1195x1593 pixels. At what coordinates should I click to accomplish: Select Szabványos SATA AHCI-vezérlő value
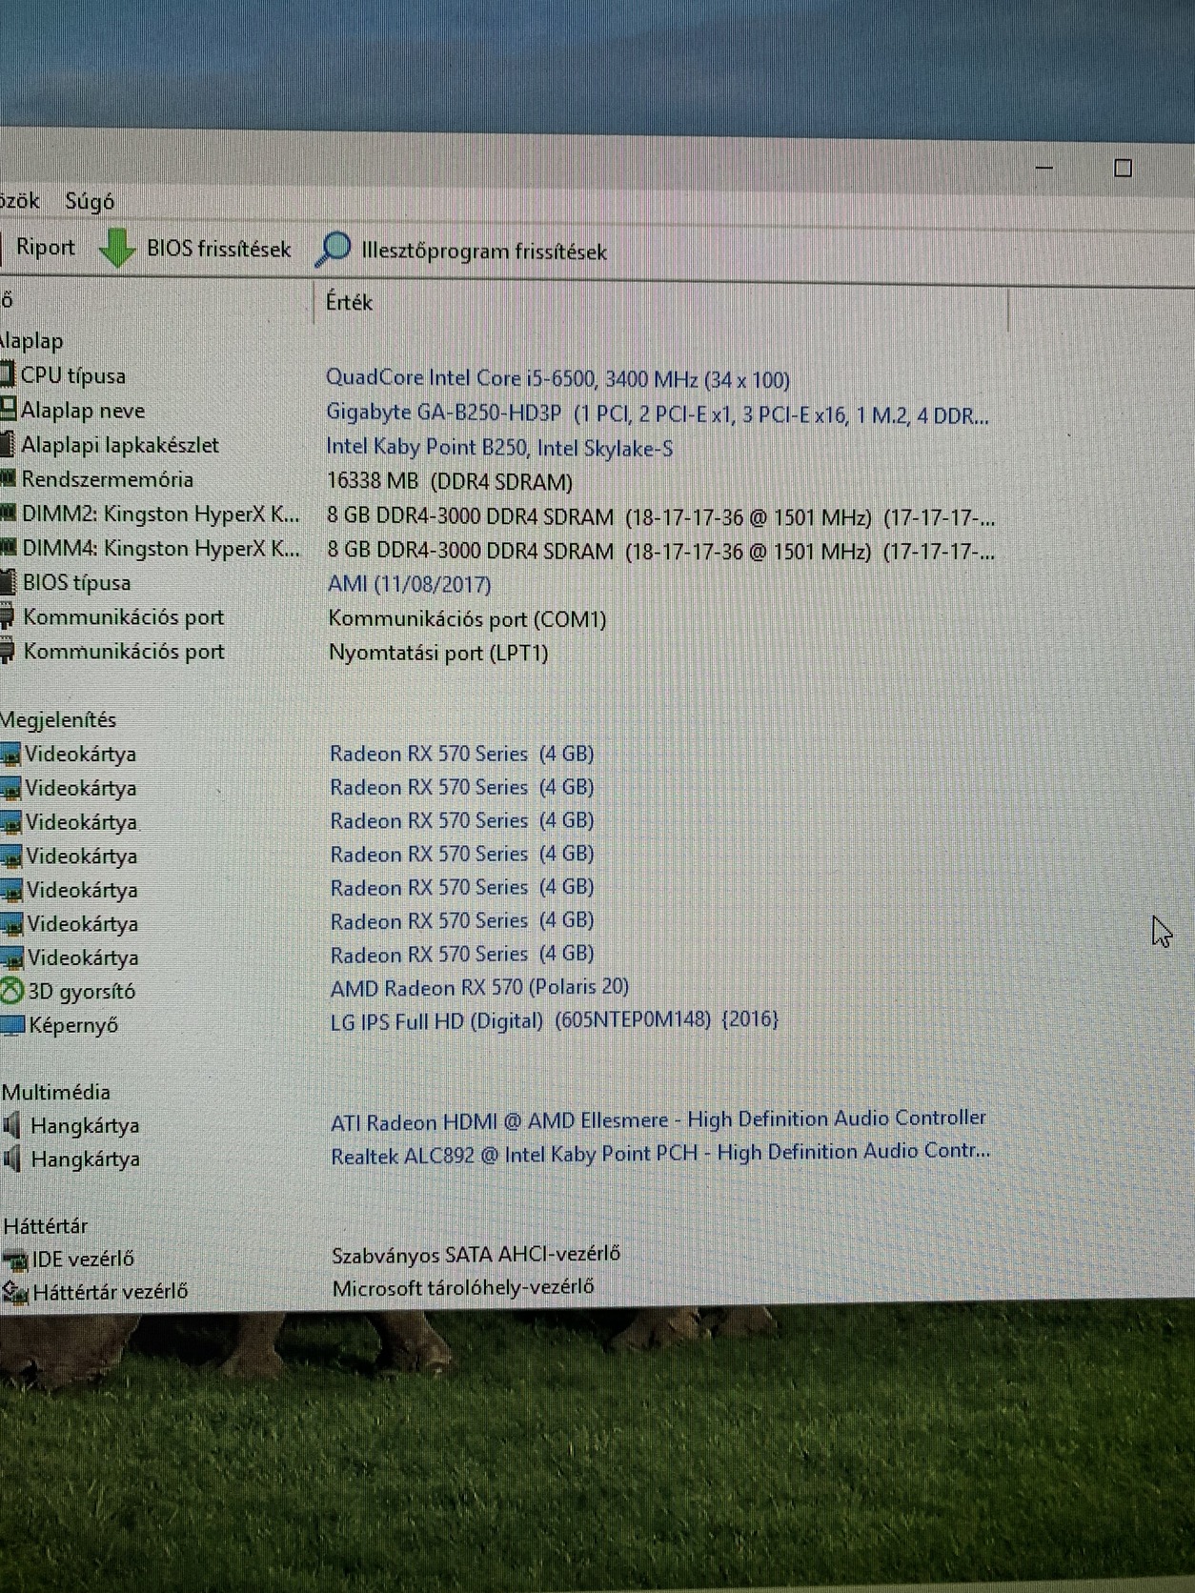(x=476, y=1254)
